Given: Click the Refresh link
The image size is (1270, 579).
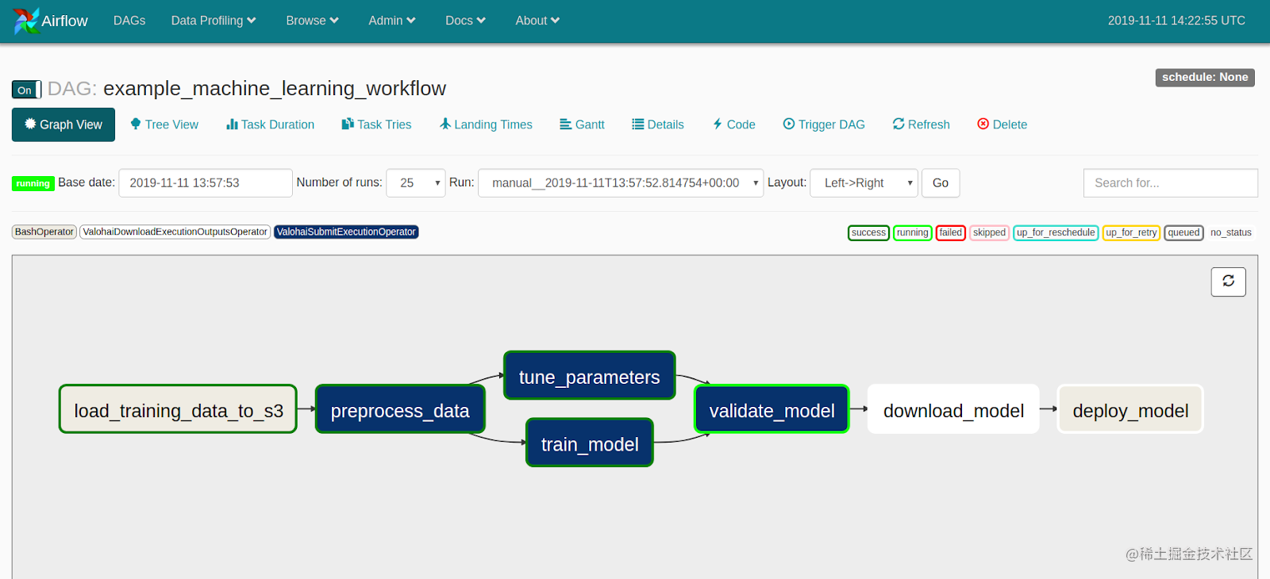Looking at the screenshot, I should [x=921, y=125].
